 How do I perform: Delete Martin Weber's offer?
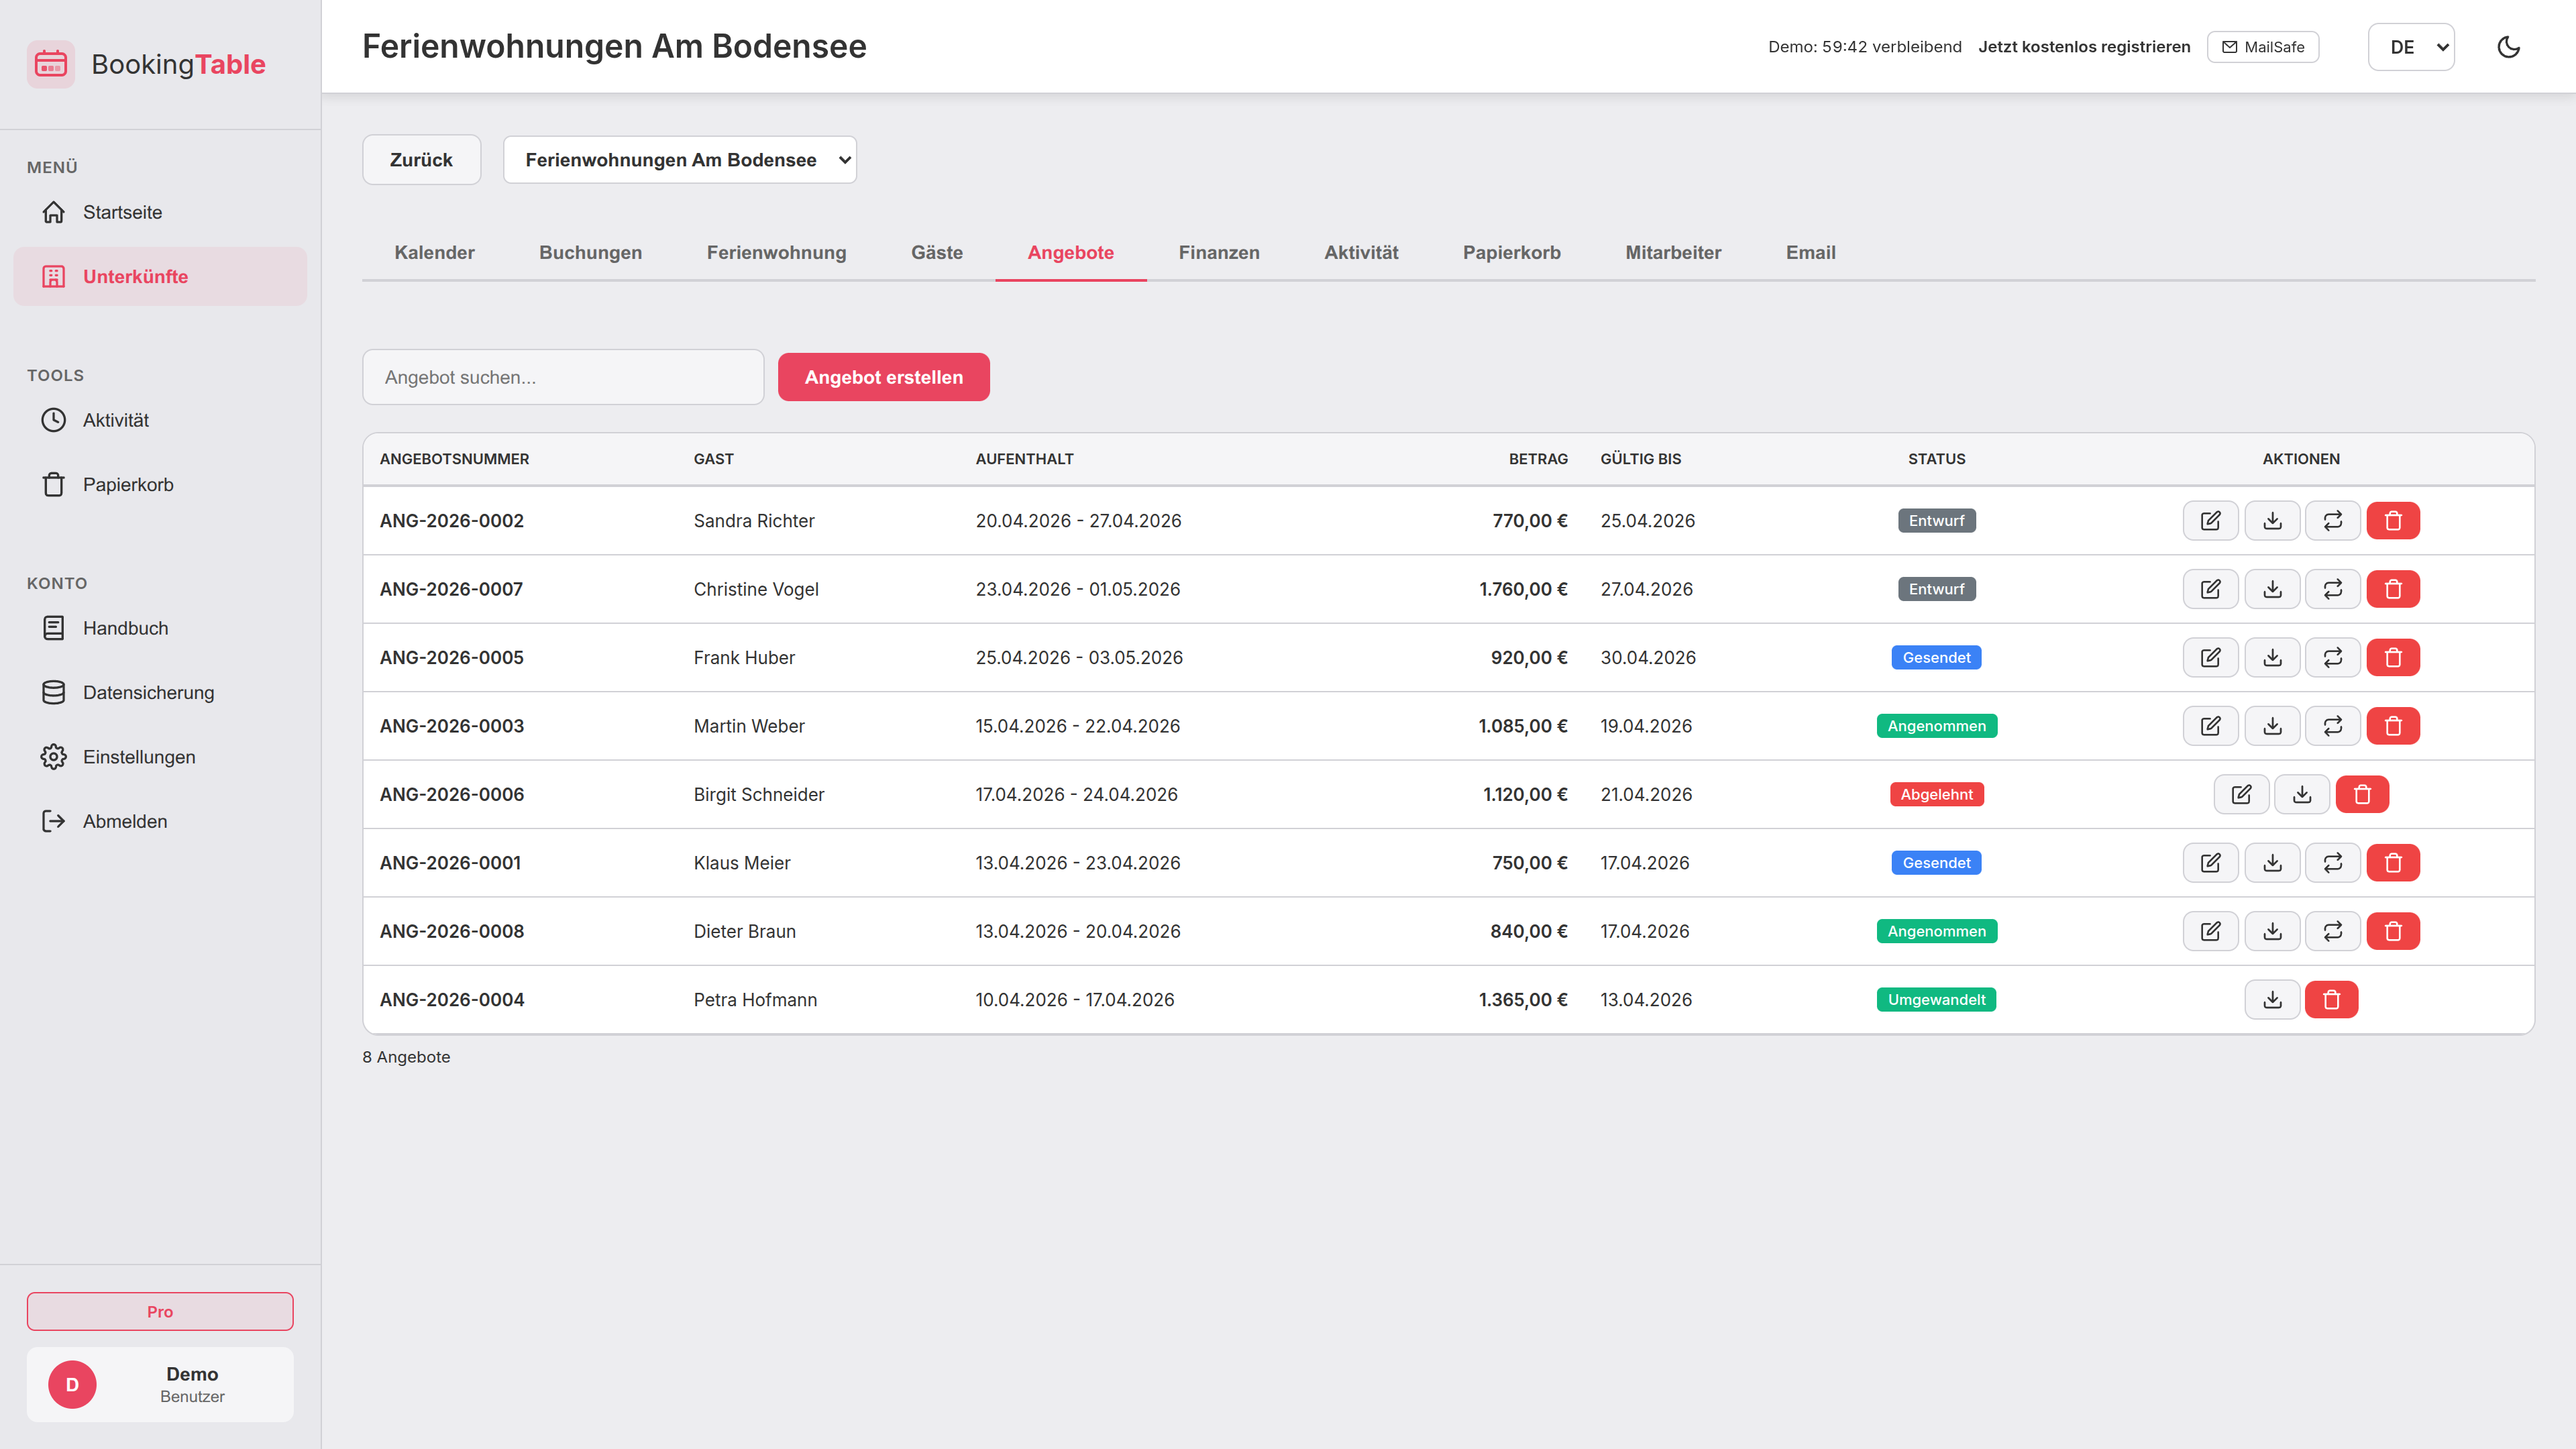2393,726
